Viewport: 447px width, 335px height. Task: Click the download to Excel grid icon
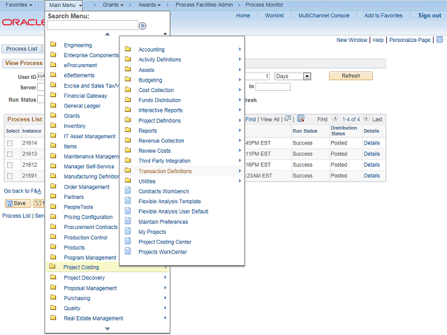[x=301, y=119]
